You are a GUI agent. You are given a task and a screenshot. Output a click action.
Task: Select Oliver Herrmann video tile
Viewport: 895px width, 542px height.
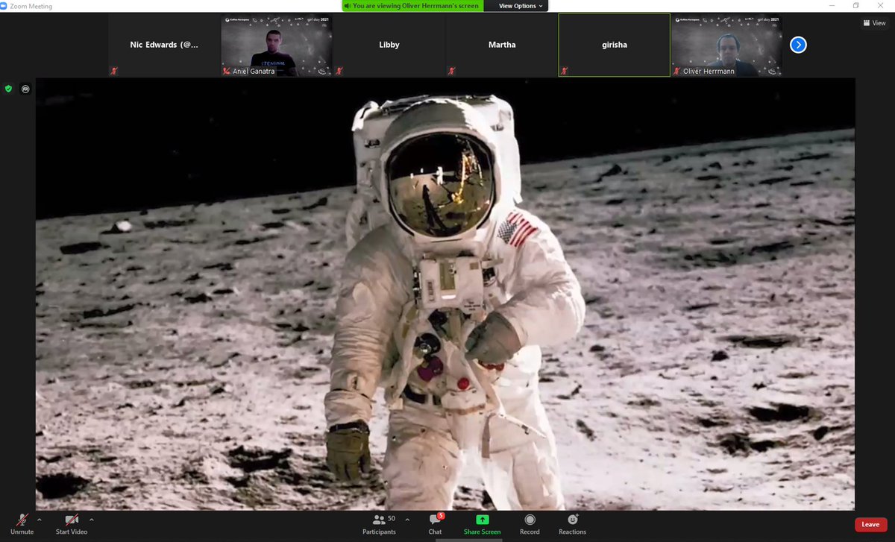point(727,45)
